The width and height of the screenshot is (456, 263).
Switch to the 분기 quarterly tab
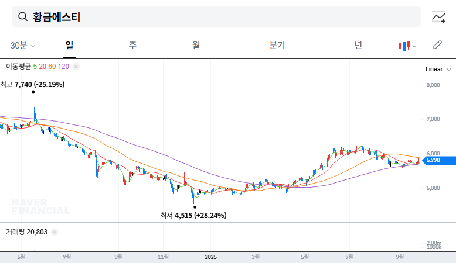(x=277, y=45)
